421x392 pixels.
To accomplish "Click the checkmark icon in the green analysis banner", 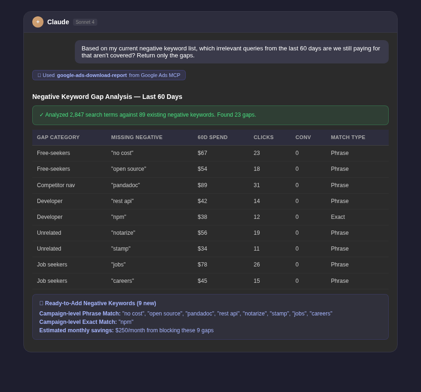I will pyautogui.click(x=41, y=115).
